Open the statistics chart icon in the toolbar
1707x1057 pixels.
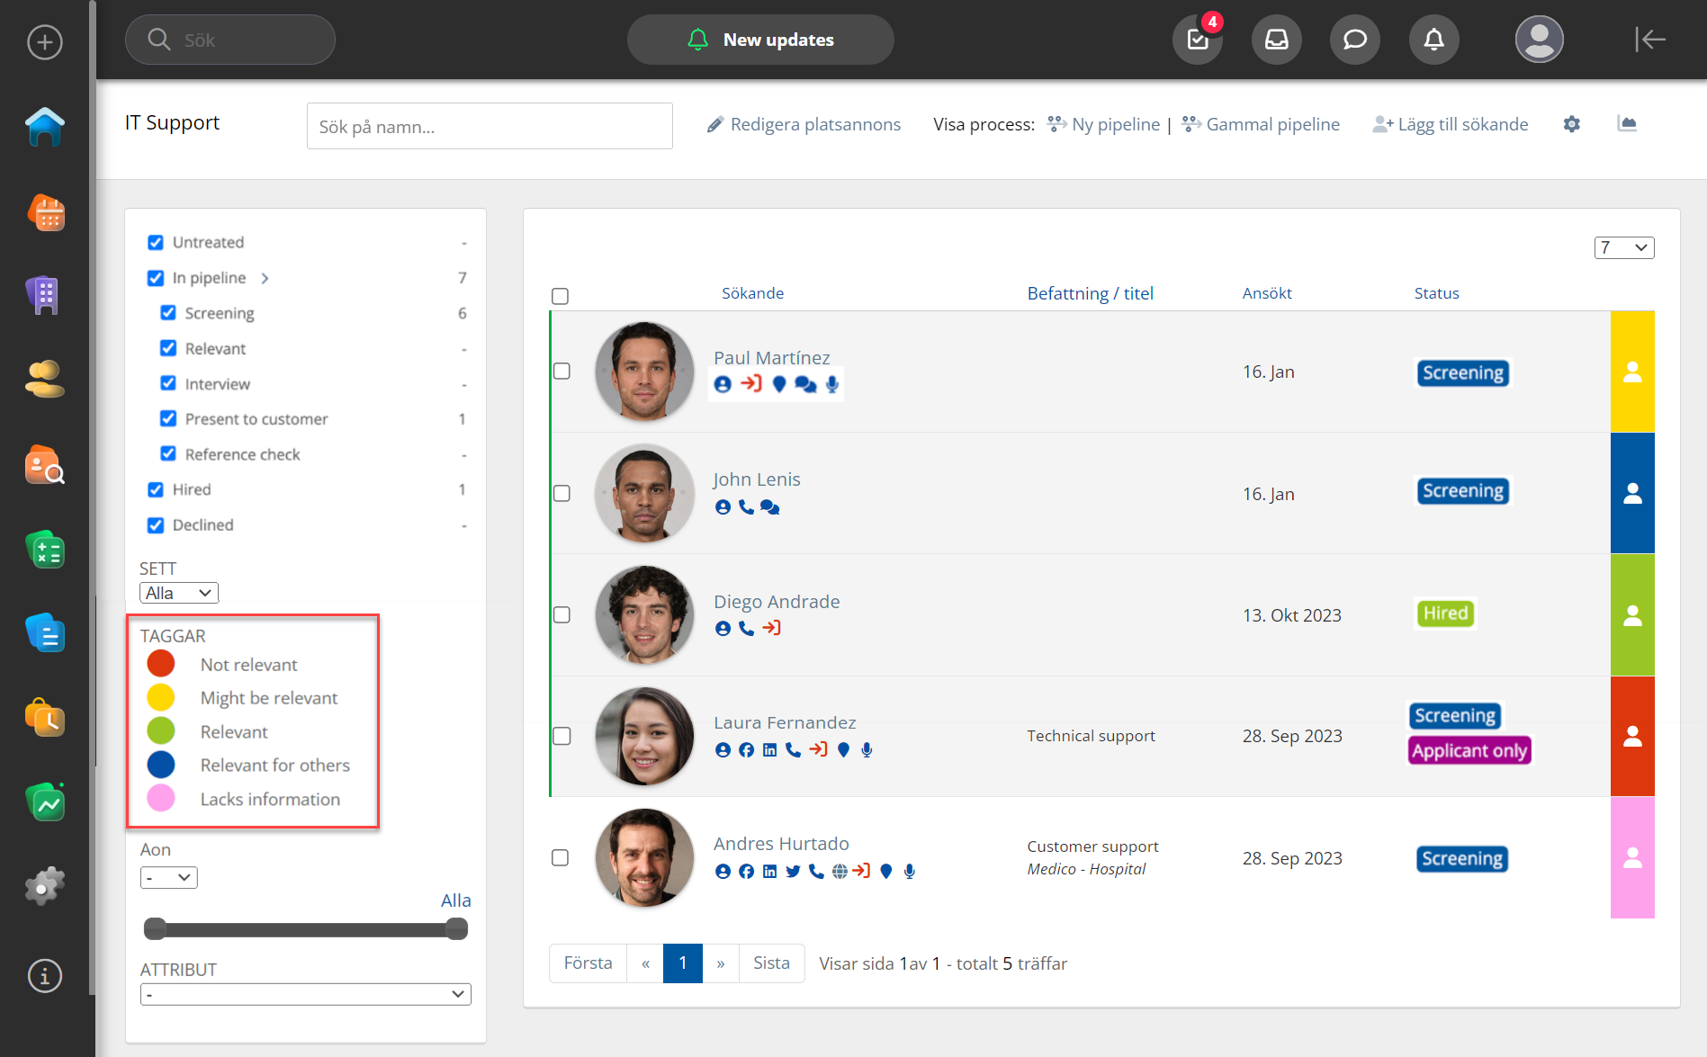tap(1626, 124)
